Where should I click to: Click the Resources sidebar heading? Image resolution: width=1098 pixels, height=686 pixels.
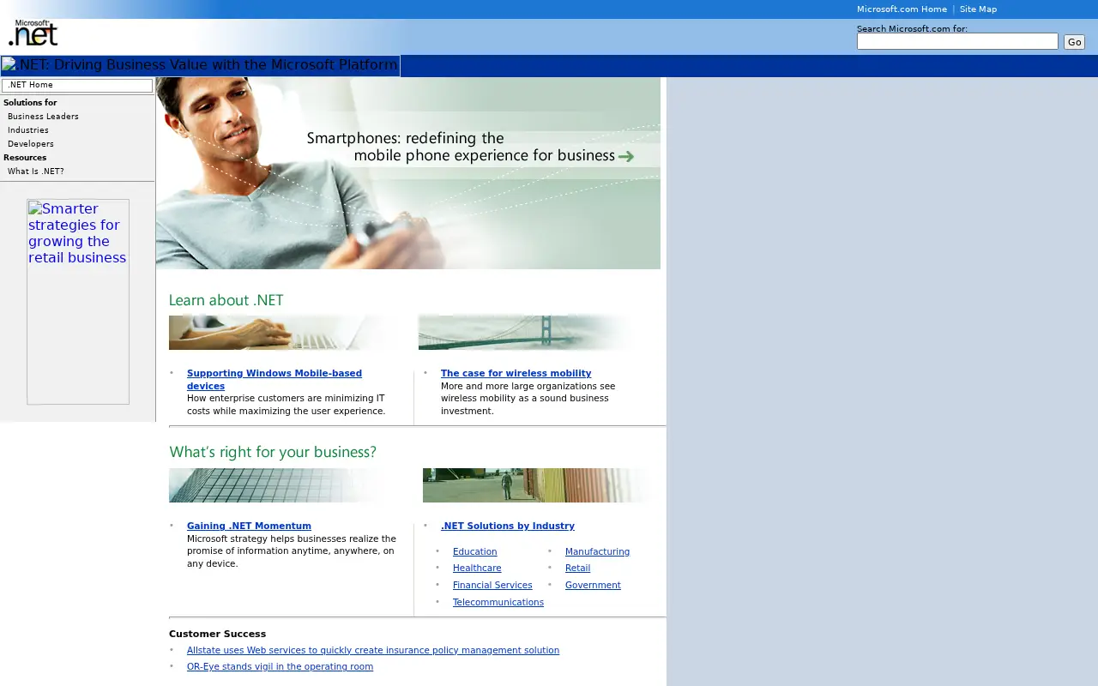(25, 158)
